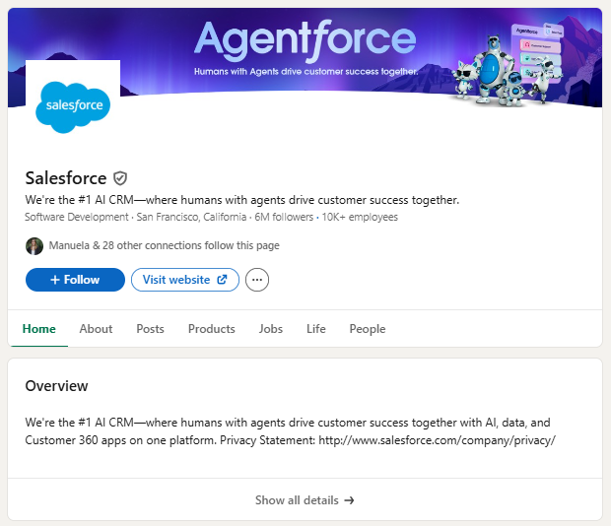This screenshot has width=611, height=526.
Task: Select the Home tab
Action: (38, 329)
